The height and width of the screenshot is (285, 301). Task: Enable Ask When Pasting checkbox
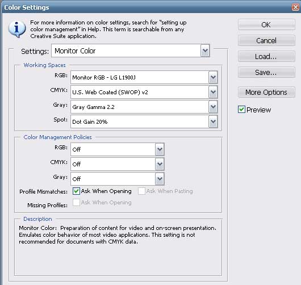tap(141, 191)
